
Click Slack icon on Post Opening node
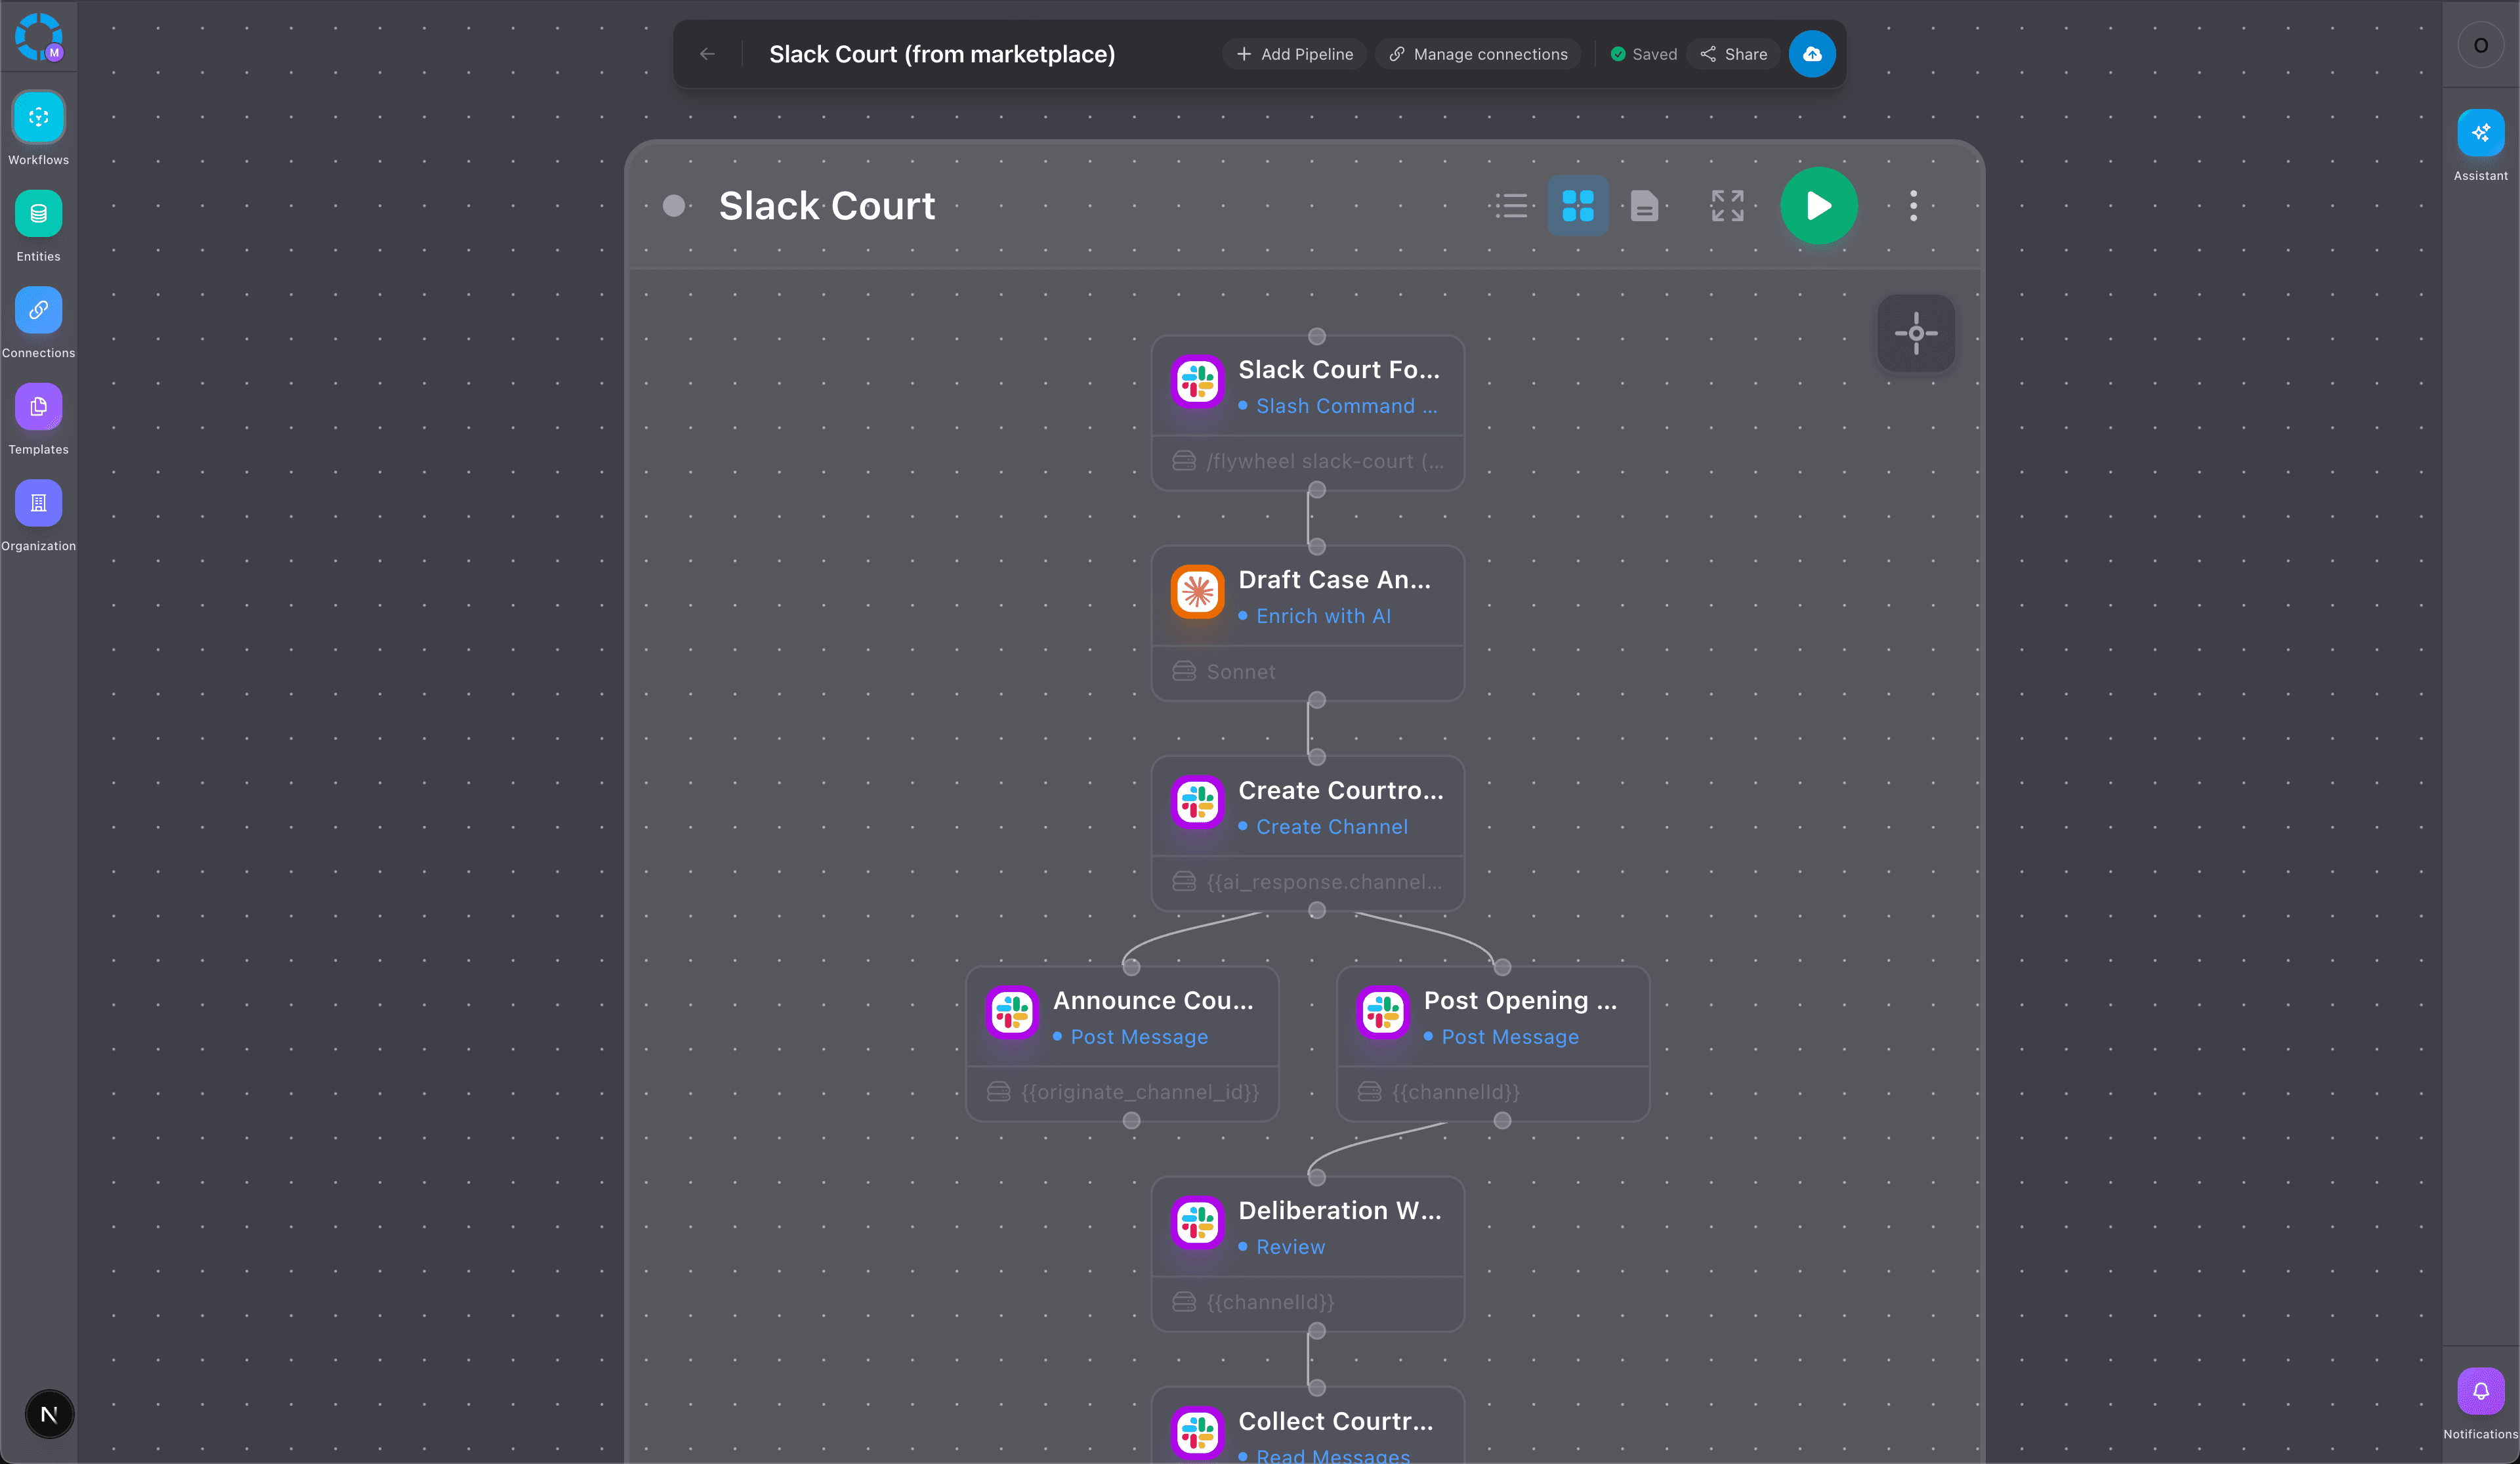click(x=1383, y=1012)
